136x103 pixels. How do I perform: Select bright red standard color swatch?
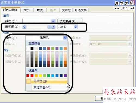(x=32, y=76)
